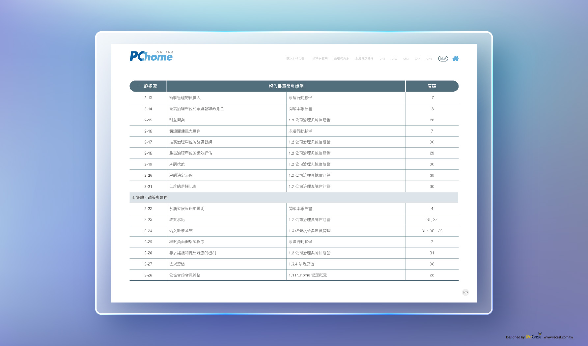Click the ReCast logo in the footer
Viewport: 588px width, 346px height.
(x=534, y=336)
